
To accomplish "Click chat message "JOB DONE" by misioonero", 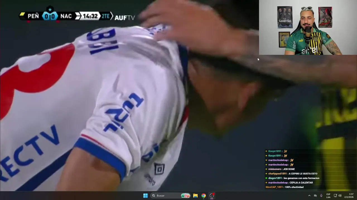I will pos(288,169).
